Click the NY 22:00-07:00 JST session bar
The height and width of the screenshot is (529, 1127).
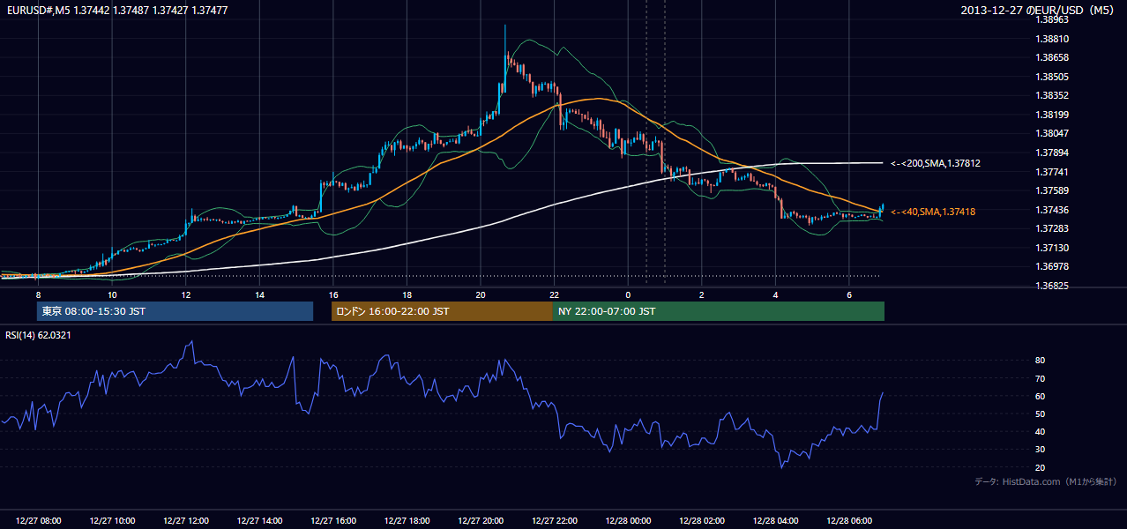tap(719, 311)
